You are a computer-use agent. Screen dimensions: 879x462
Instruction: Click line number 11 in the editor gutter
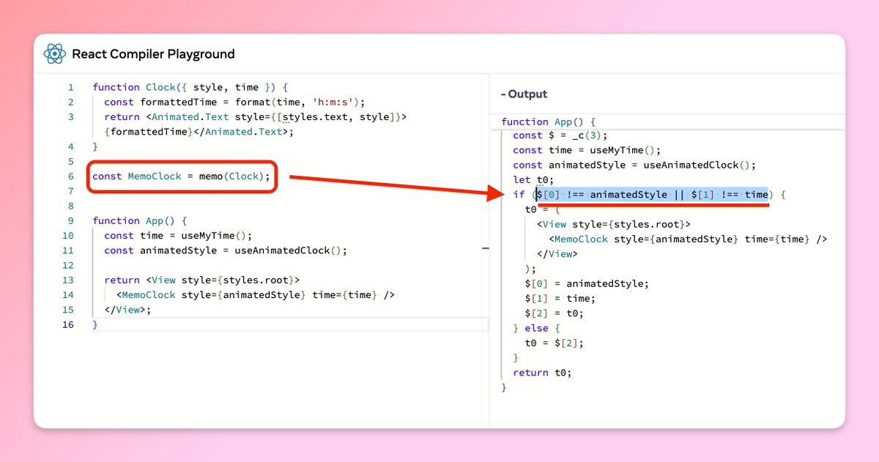[68, 250]
